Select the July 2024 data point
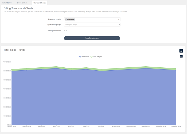 pyautogui.click(x=101, y=70)
